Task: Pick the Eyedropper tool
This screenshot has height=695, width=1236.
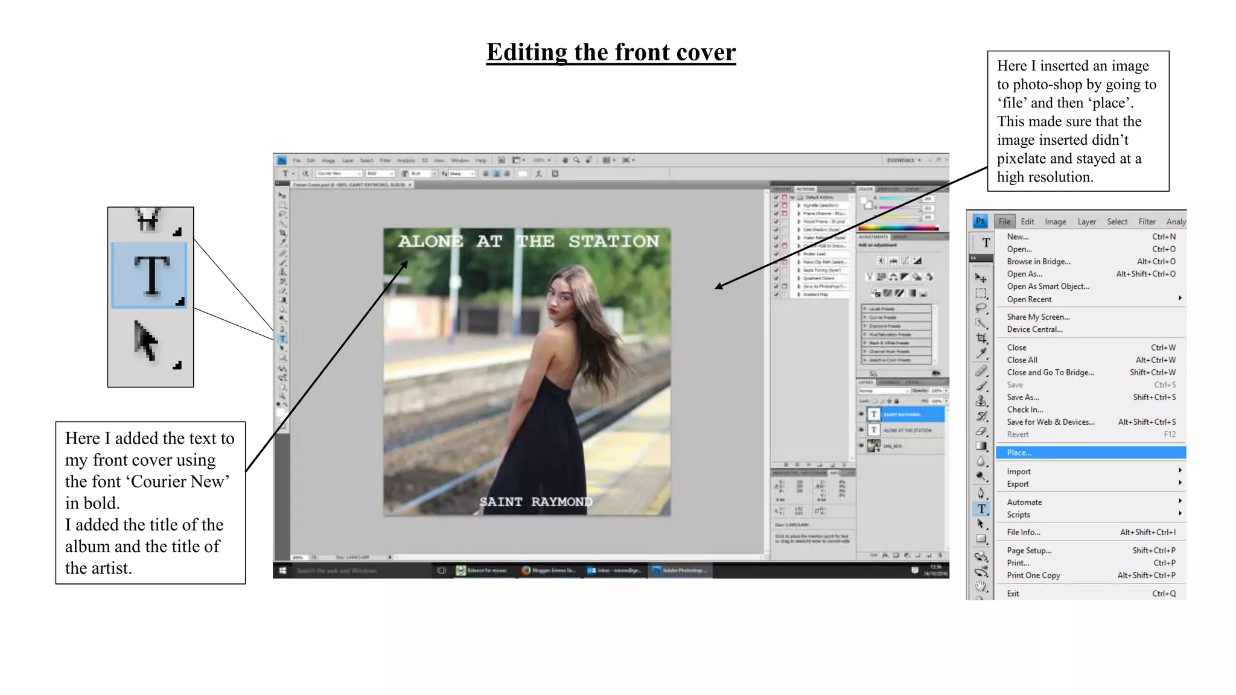Action: (981, 354)
